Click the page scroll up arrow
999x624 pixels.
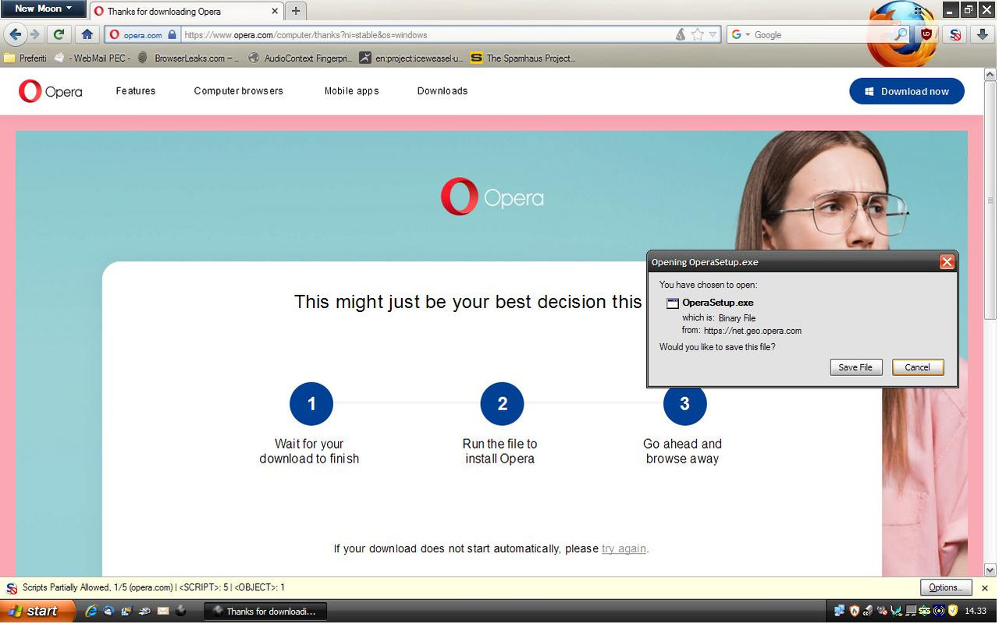[990, 76]
